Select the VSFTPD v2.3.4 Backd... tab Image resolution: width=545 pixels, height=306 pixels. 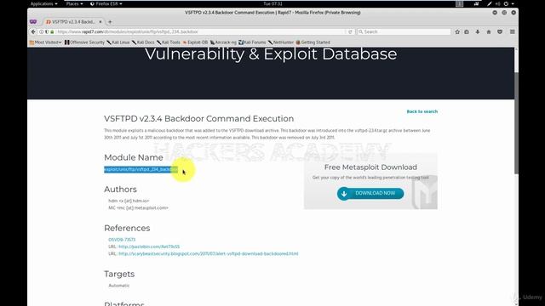(x=74, y=21)
